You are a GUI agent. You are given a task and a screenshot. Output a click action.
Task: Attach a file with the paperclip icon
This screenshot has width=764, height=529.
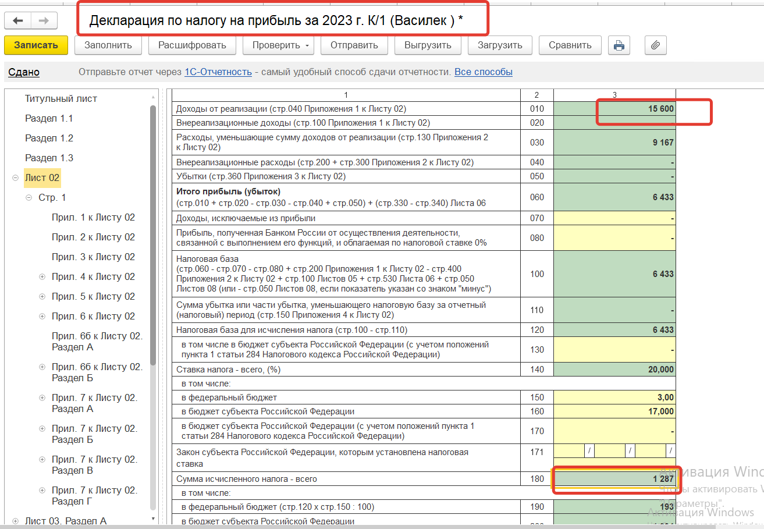coord(655,45)
